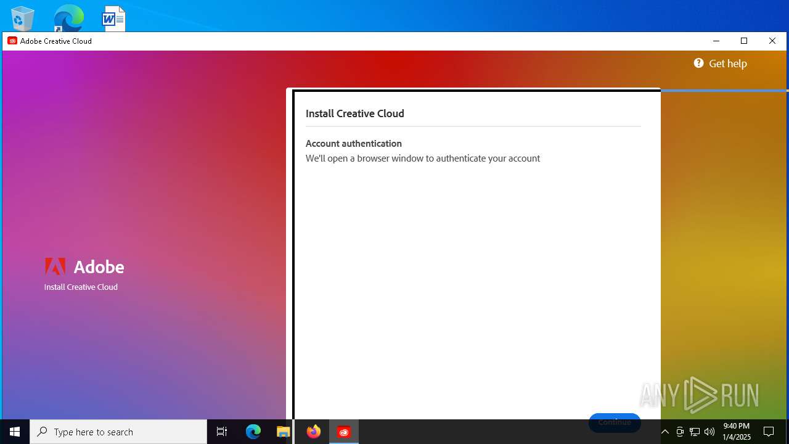Open the Windows Start menu

[x=15, y=432]
